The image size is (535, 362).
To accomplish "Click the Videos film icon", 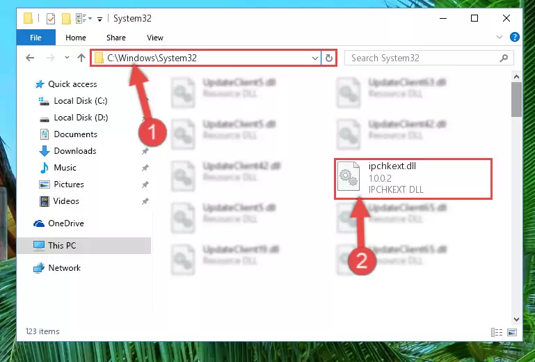I will tap(45, 201).
